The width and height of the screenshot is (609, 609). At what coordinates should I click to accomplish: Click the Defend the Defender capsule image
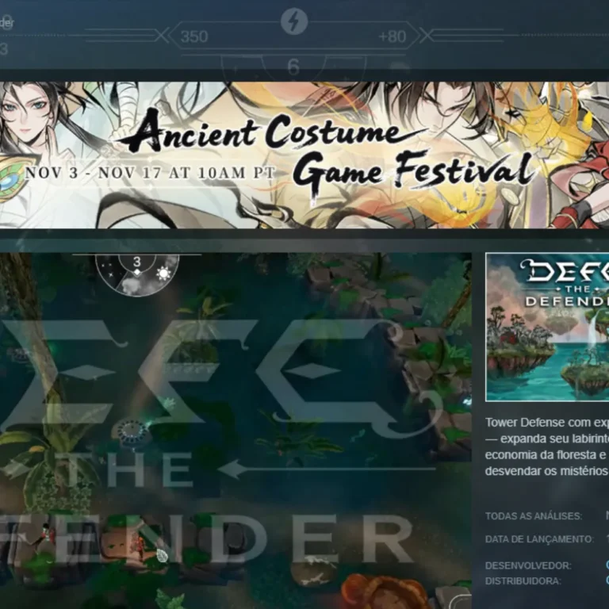coord(547,327)
